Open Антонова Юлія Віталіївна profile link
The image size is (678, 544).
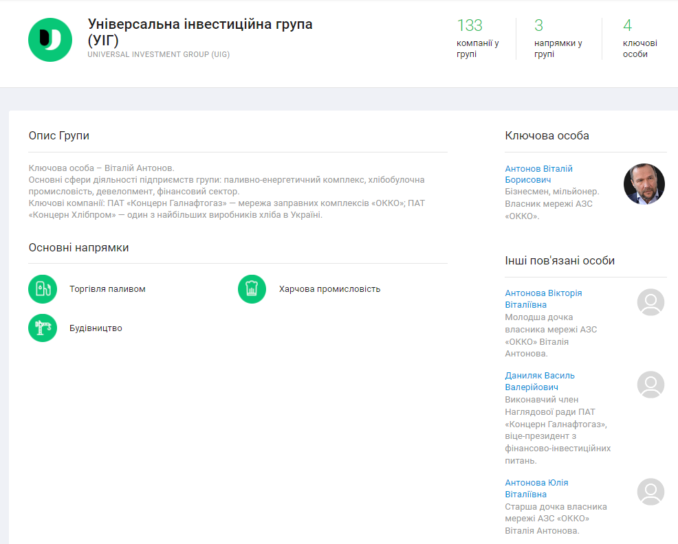(536, 488)
